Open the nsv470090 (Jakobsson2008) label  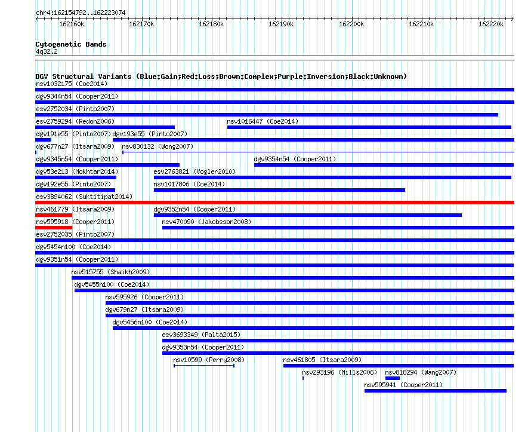(x=207, y=222)
